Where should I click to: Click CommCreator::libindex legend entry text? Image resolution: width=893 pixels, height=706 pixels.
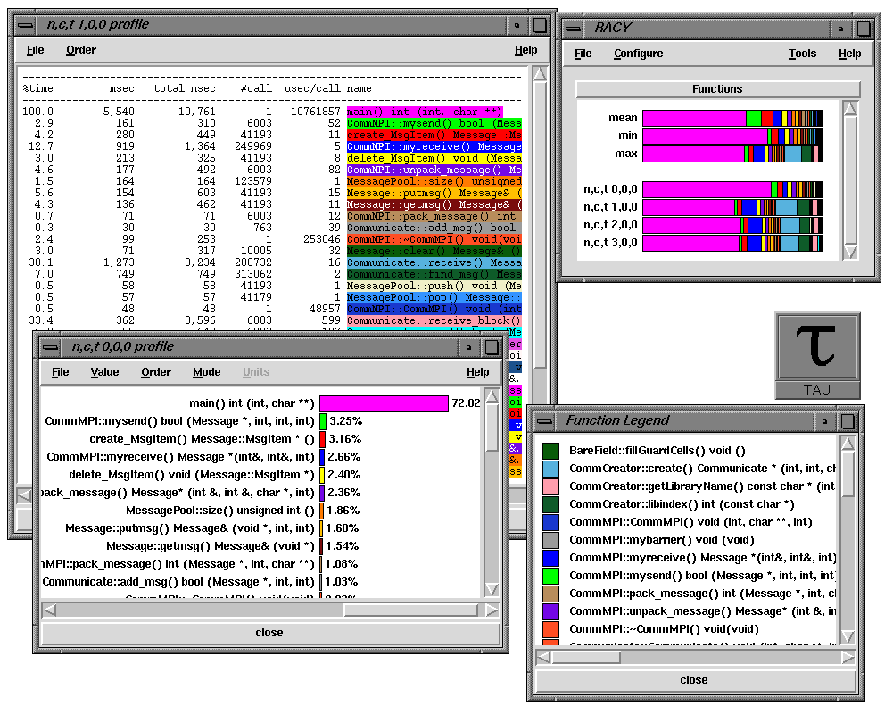(x=682, y=504)
